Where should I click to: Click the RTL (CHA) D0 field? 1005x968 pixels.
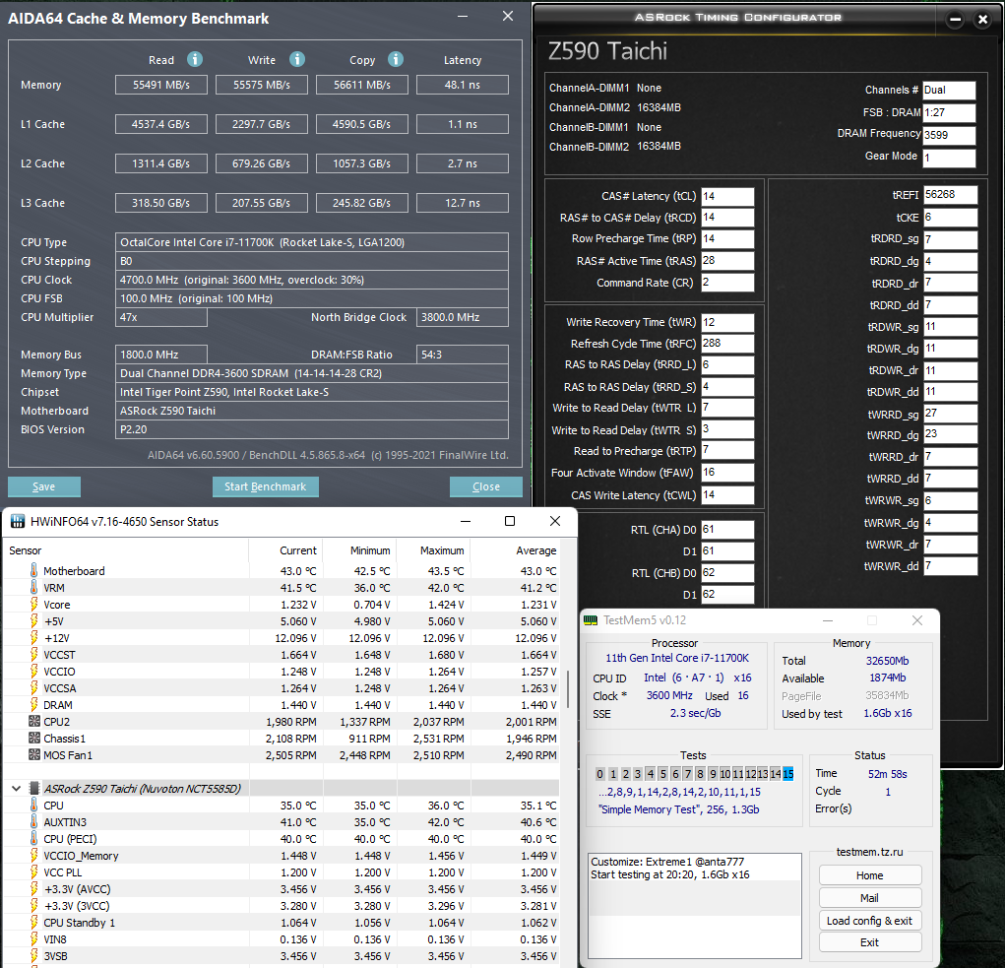point(727,530)
